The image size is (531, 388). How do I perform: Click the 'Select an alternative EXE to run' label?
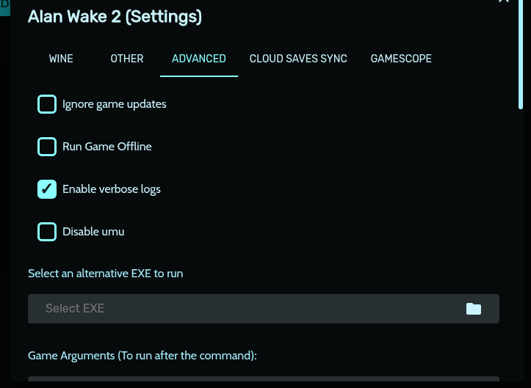pos(106,274)
